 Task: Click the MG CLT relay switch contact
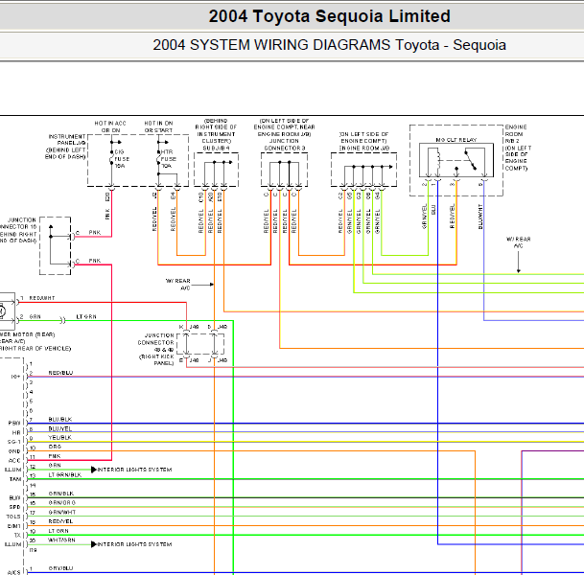click(471, 160)
